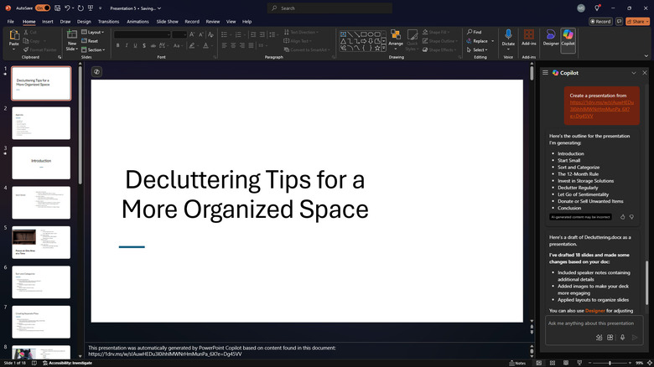The width and height of the screenshot is (654, 367).
Task: Expand the Layout dropdown
Action: pyautogui.click(x=93, y=32)
